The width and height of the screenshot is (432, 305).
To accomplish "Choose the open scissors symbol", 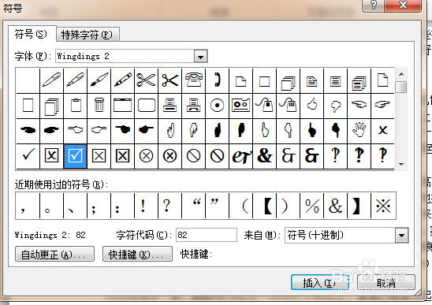I will click(x=147, y=80).
